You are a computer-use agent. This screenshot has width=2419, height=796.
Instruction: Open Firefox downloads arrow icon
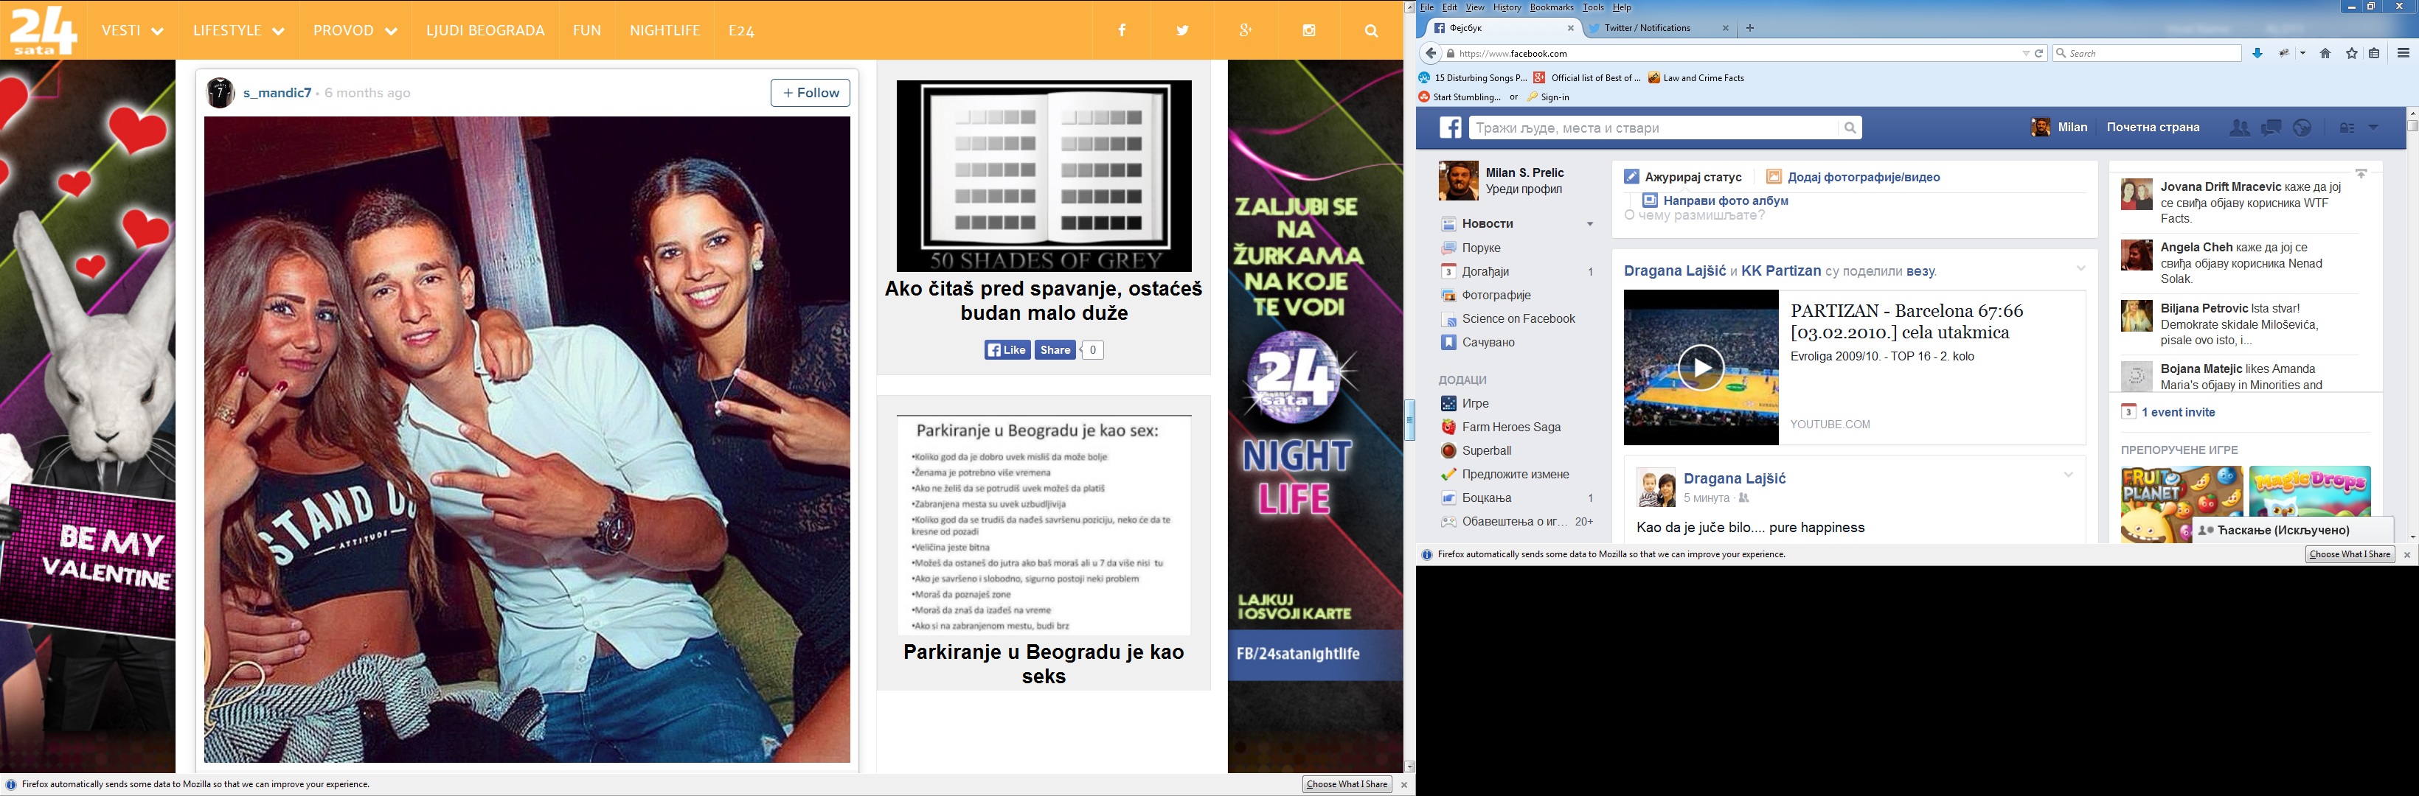(2257, 54)
